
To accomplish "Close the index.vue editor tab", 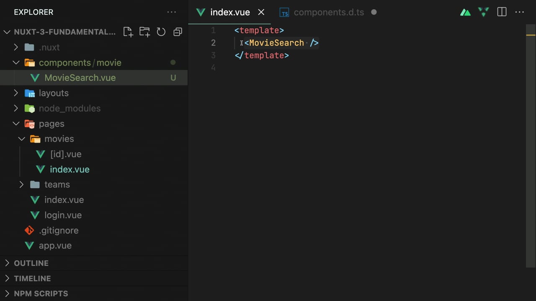I will click(261, 12).
